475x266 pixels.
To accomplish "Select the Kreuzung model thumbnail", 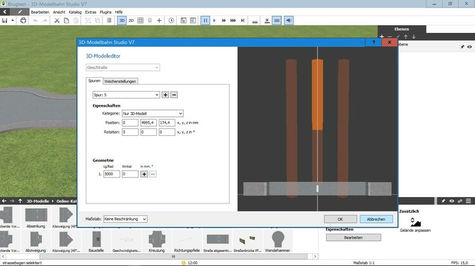I will [156, 241].
